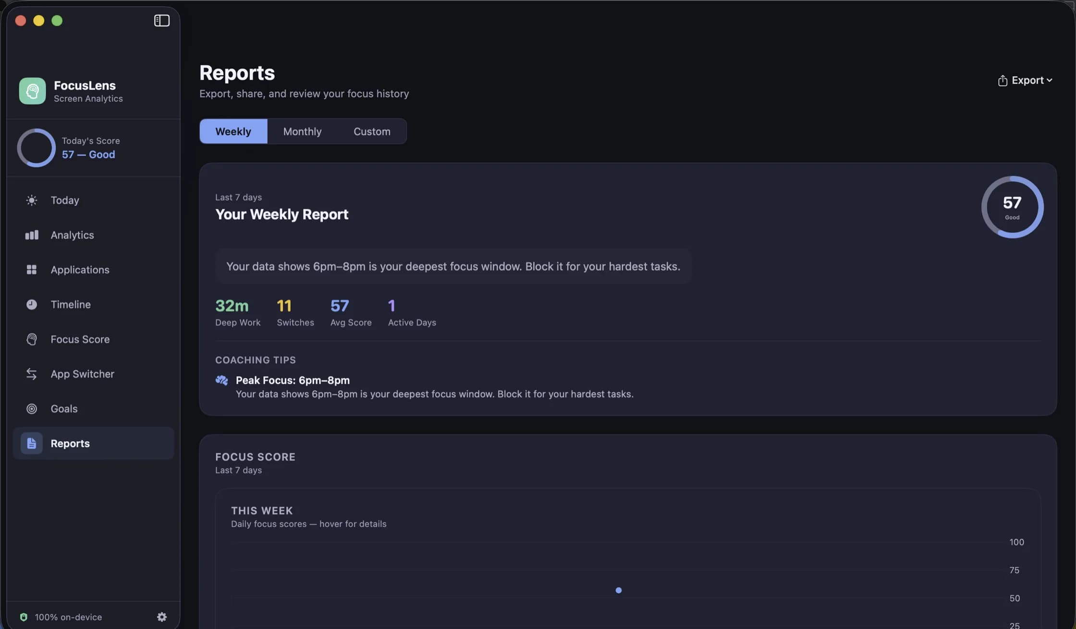Select Goals in the sidebar
Image resolution: width=1076 pixels, height=629 pixels.
point(93,409)
